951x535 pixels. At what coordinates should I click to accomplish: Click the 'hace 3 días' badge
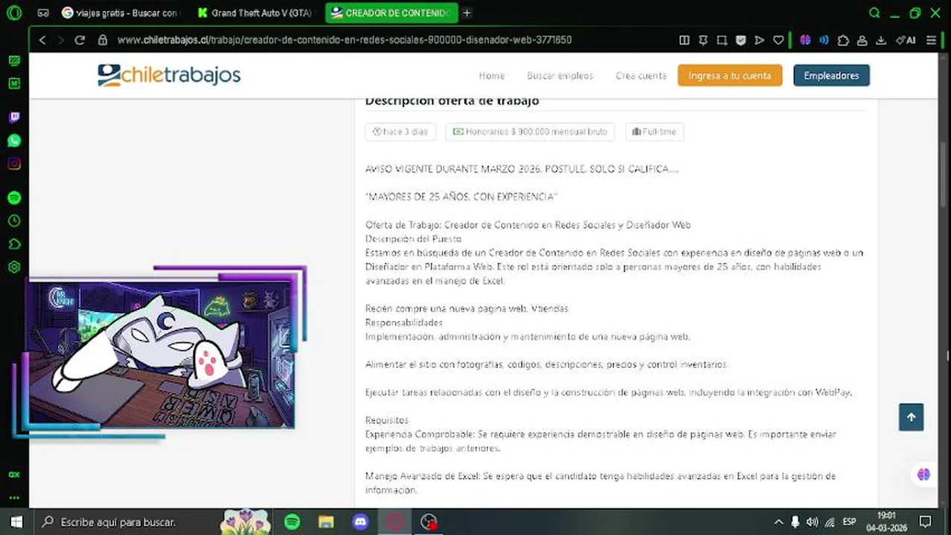pyautogui.click(x=400, y=132)
